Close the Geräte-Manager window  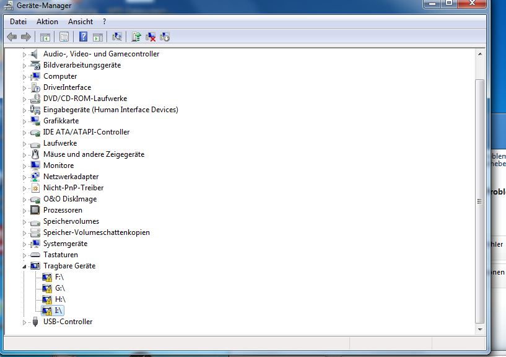[472, 3]
